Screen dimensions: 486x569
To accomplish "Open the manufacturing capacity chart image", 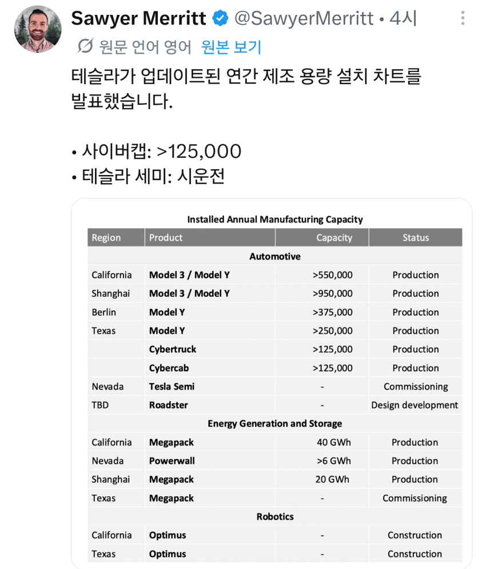I will pos(272,384).
